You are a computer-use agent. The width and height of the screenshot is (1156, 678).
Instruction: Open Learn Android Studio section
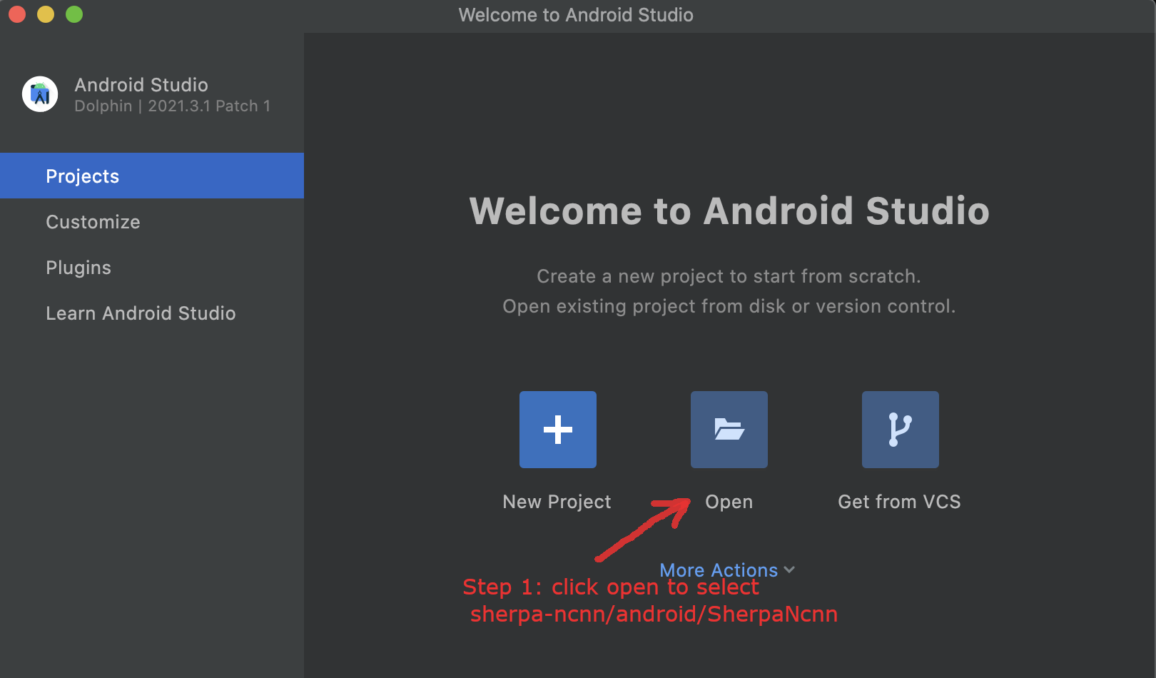(152, 313)
